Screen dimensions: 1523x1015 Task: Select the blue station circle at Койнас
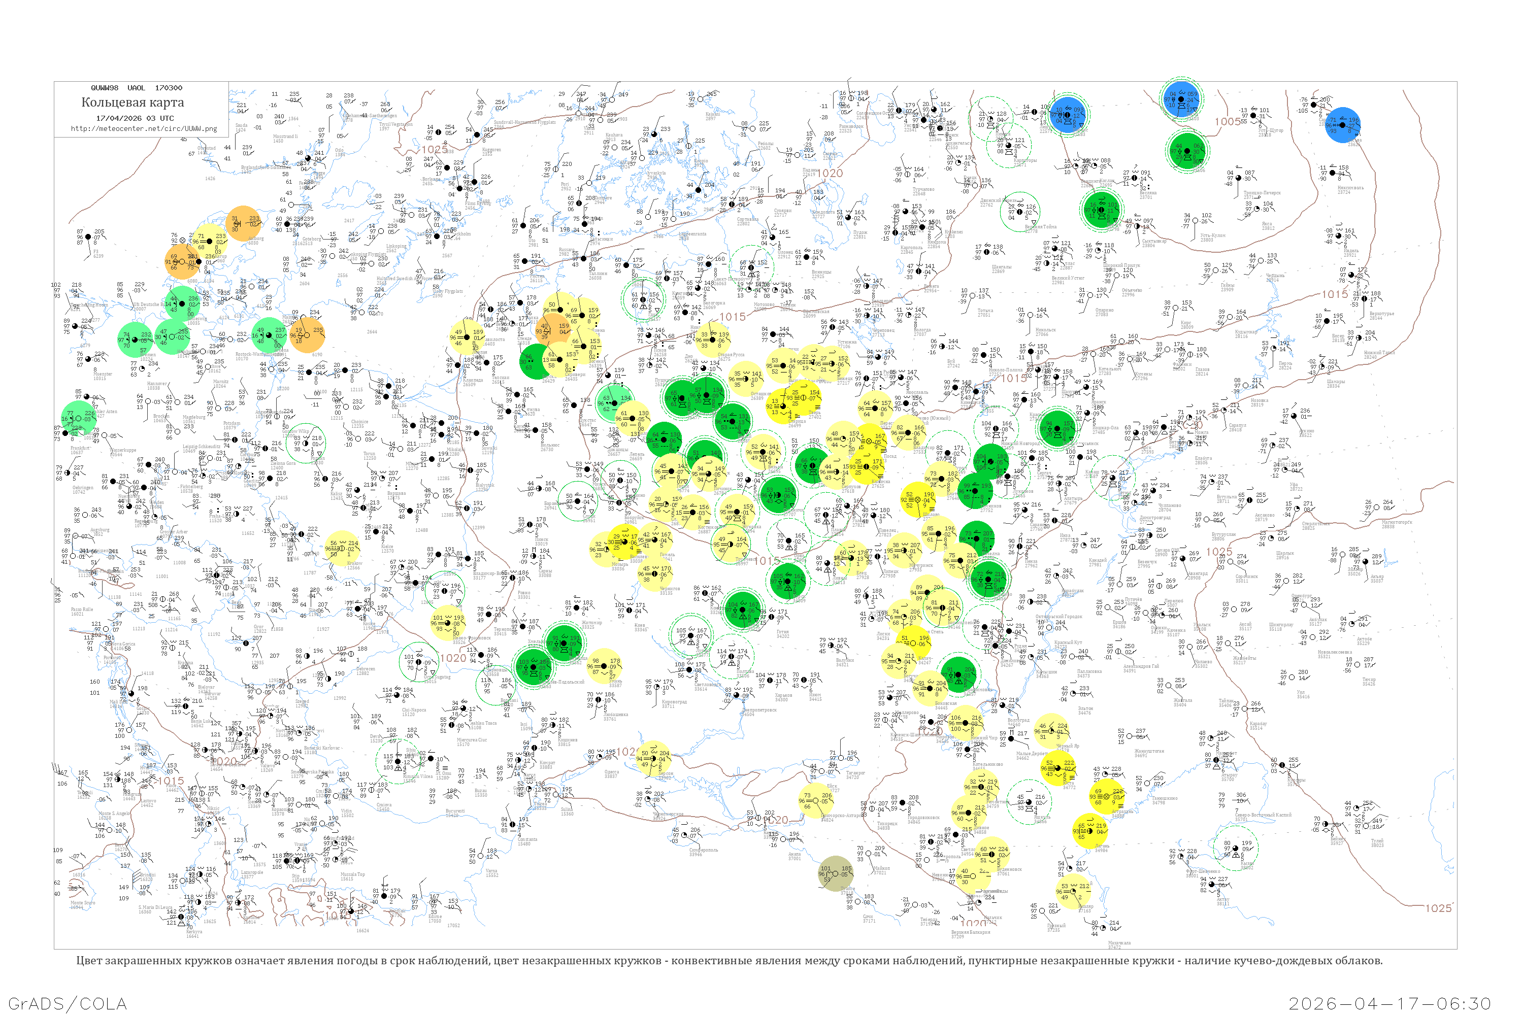1067,116
